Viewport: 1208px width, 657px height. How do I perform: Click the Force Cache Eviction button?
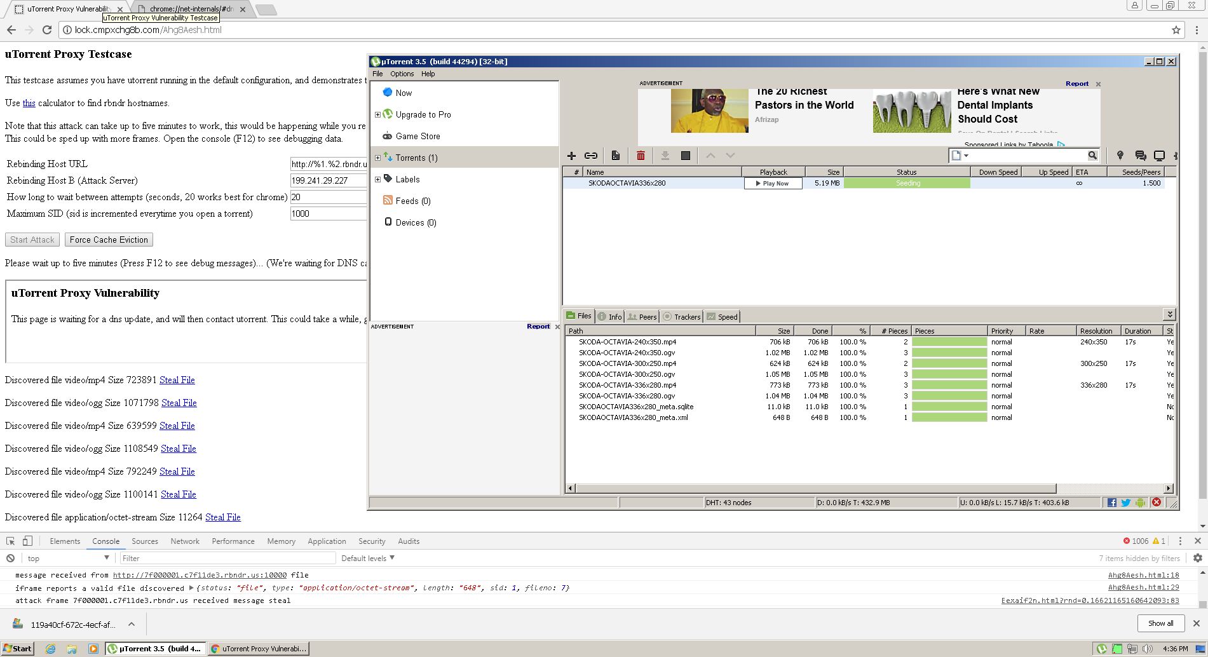109,240
